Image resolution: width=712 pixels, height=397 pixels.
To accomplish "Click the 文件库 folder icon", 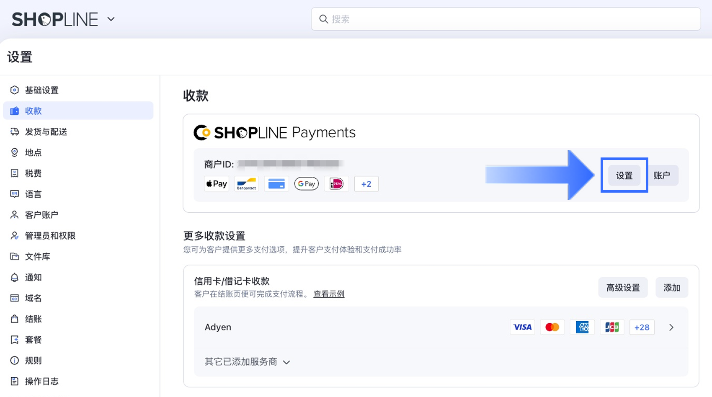I will click(x=14, y=256).
